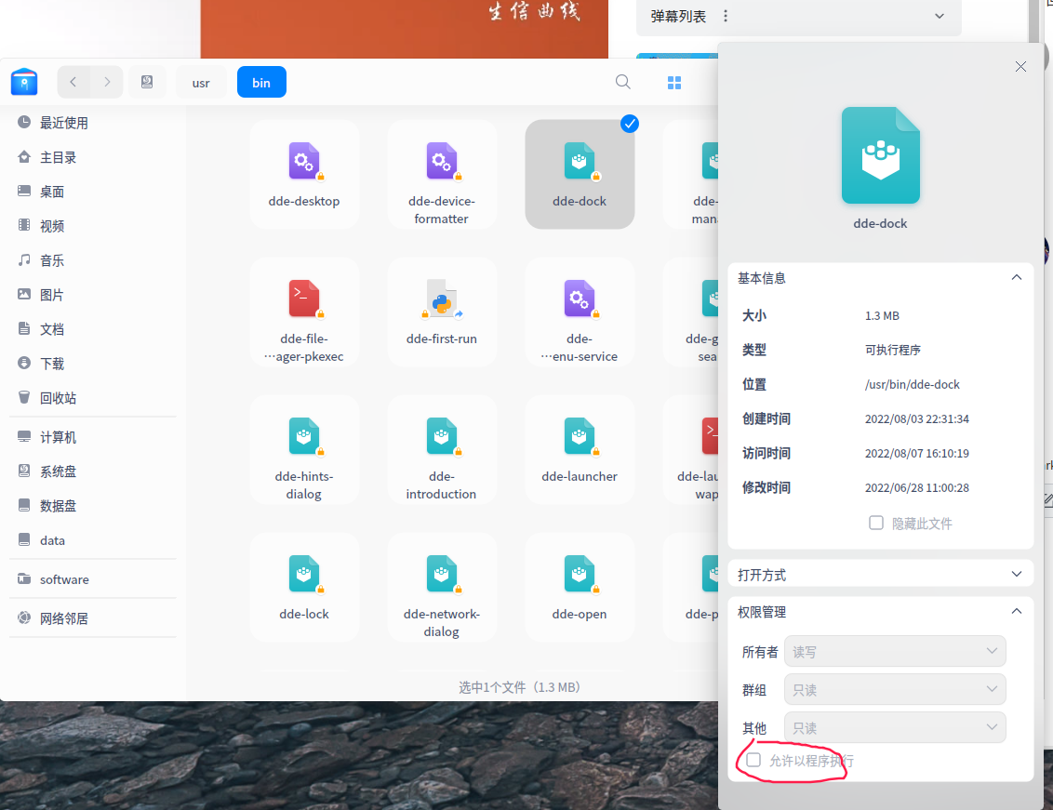Click creation time 2022/08/03 22:31:34
The image size is (1053, 810).
[x=916, y=419]
